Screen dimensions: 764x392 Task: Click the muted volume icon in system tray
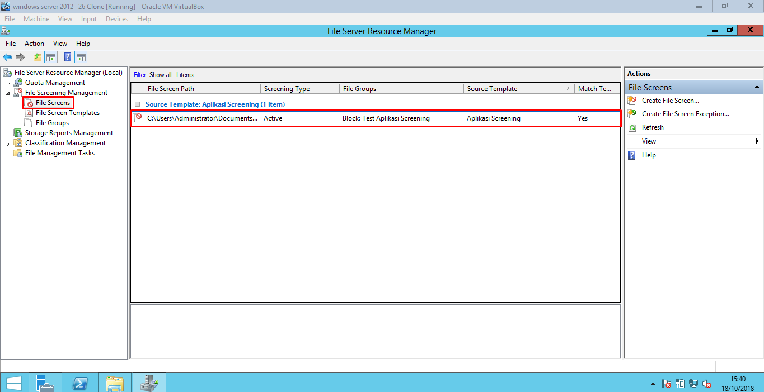coord(707,384)
